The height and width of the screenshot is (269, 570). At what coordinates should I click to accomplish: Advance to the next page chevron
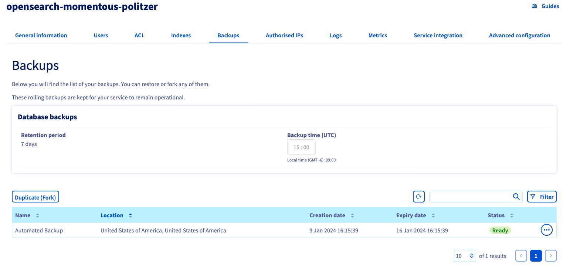point(550,255)
